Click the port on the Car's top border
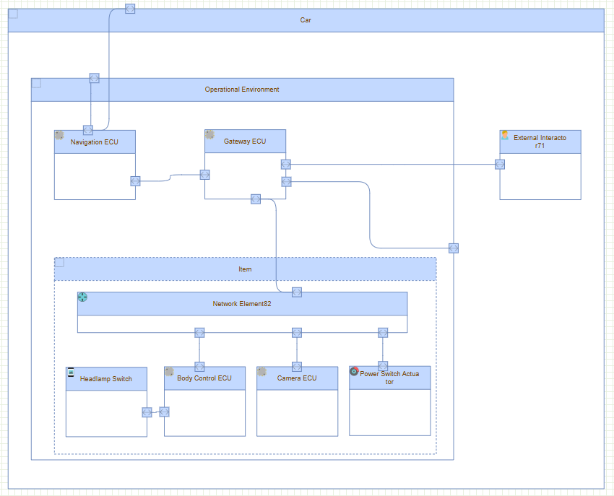 coord(130,9)
